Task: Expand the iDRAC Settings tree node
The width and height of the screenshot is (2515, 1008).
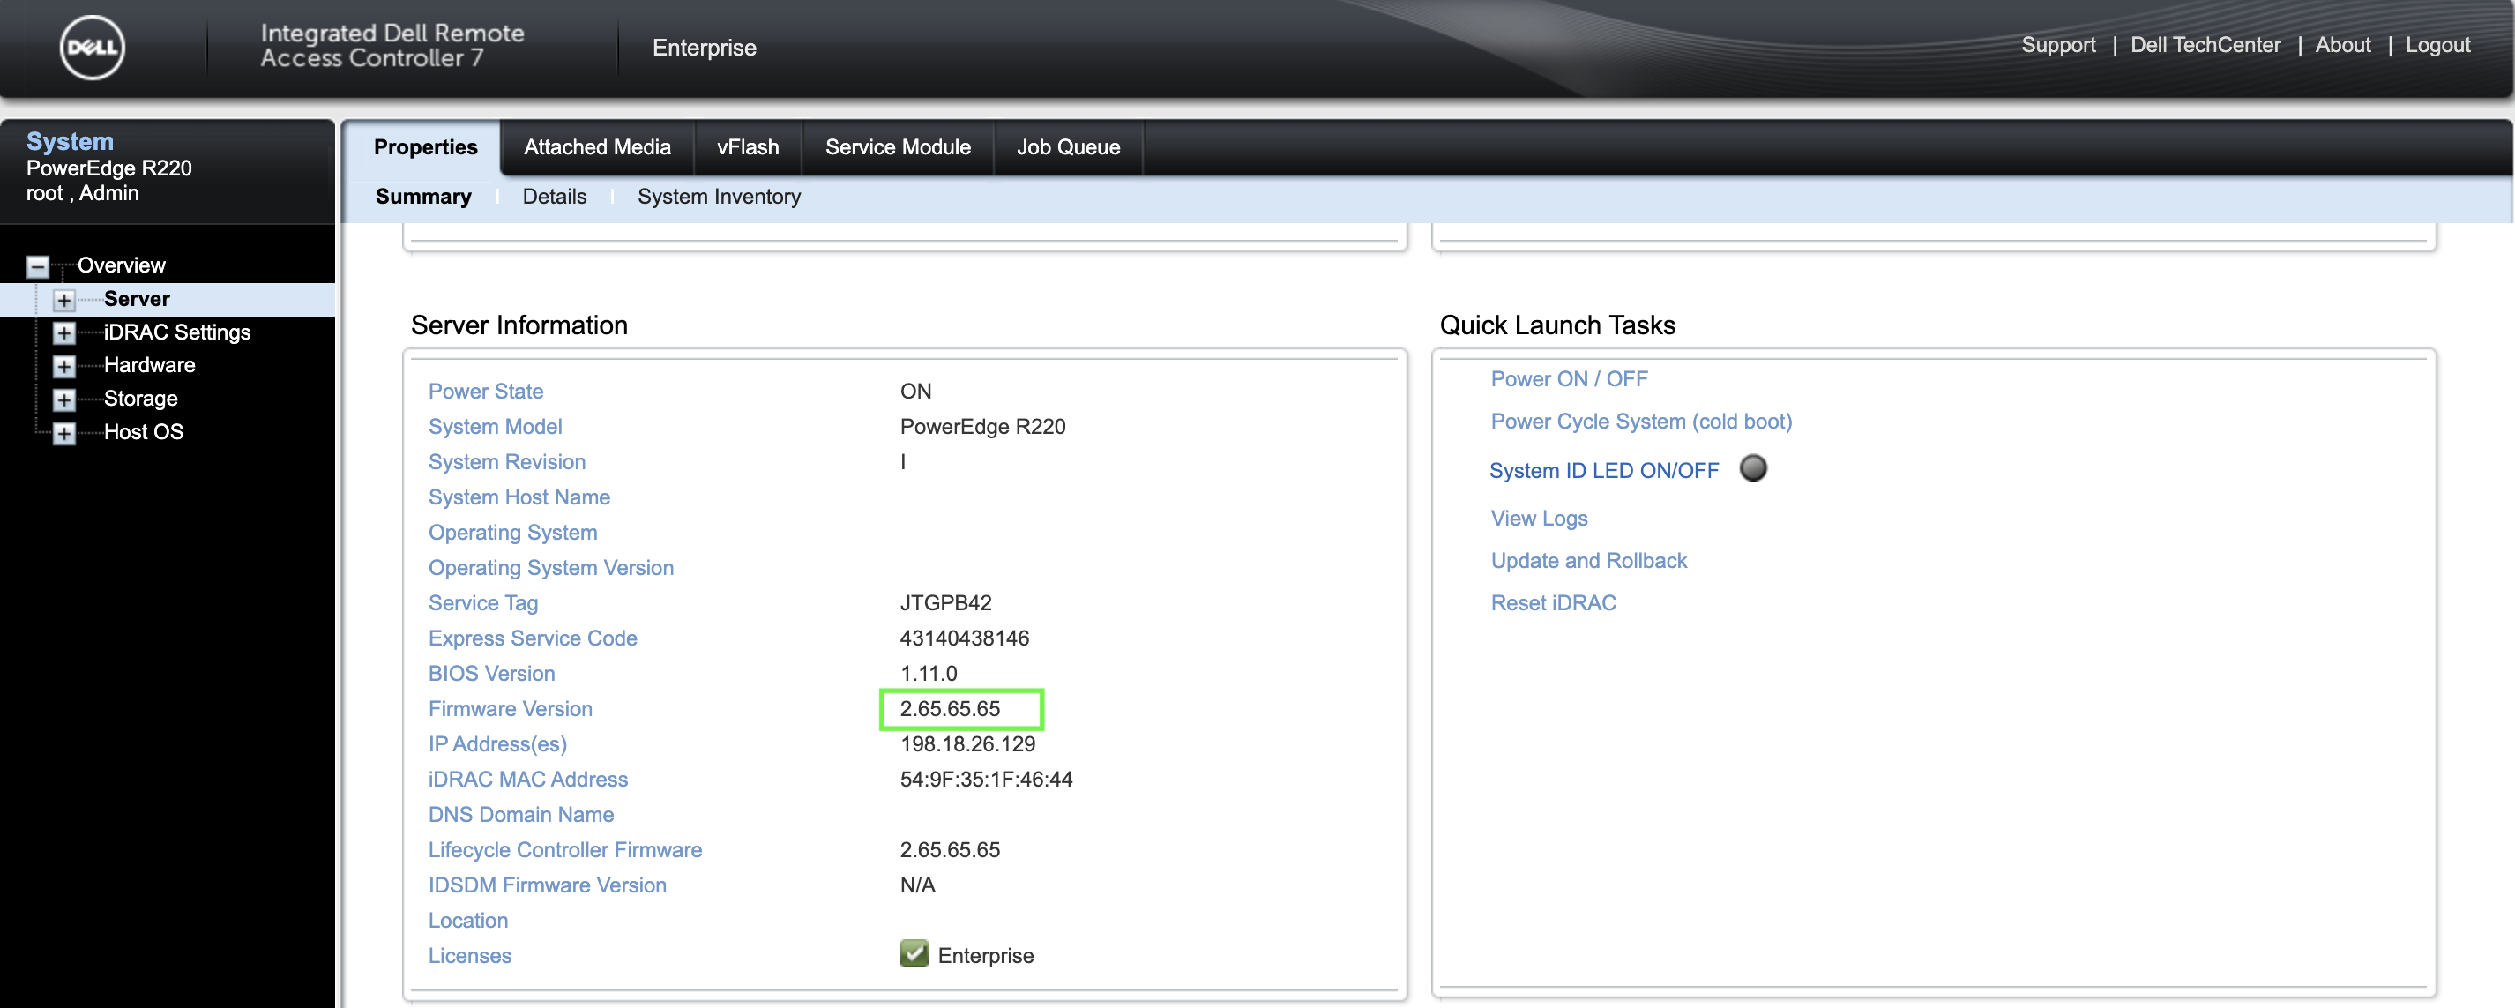Action: (x=64, y=333)
